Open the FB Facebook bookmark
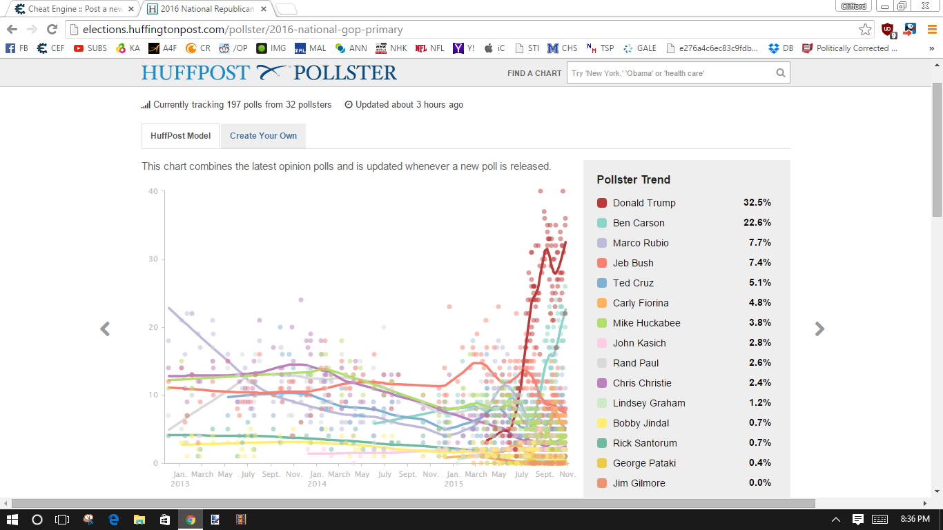Viewport: 943px width, 530px height. coord(17,48)
